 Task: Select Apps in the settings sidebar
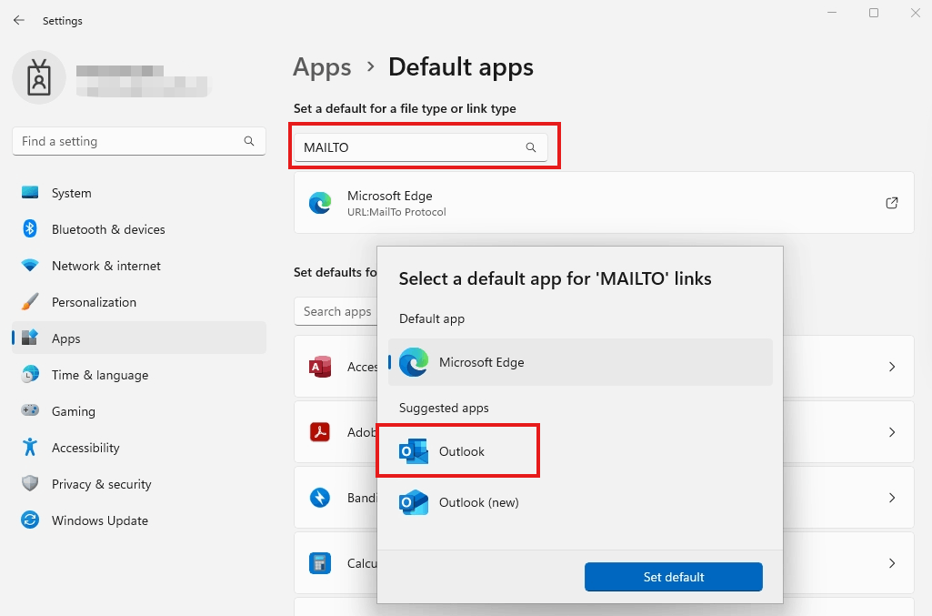65,338
